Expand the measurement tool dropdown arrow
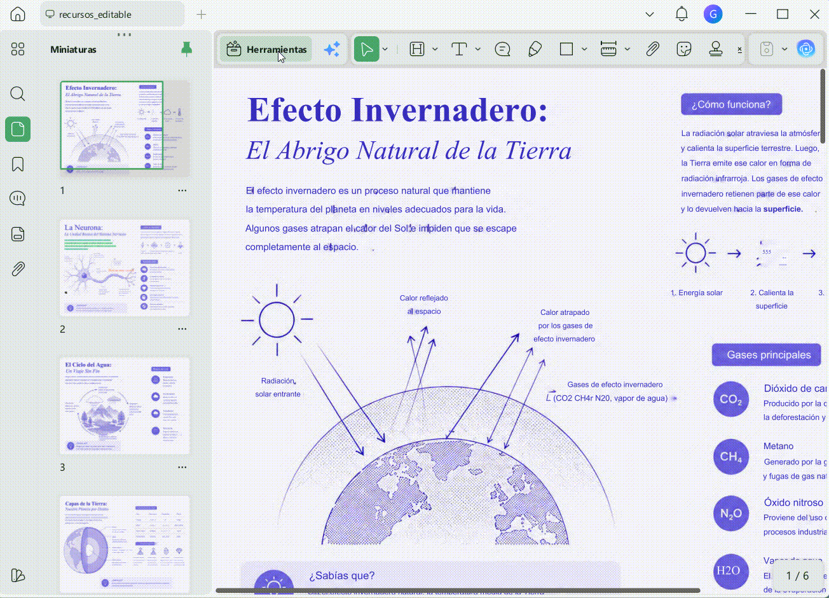The height and width of the screenshot is (598, 829). tap(627, 50)
